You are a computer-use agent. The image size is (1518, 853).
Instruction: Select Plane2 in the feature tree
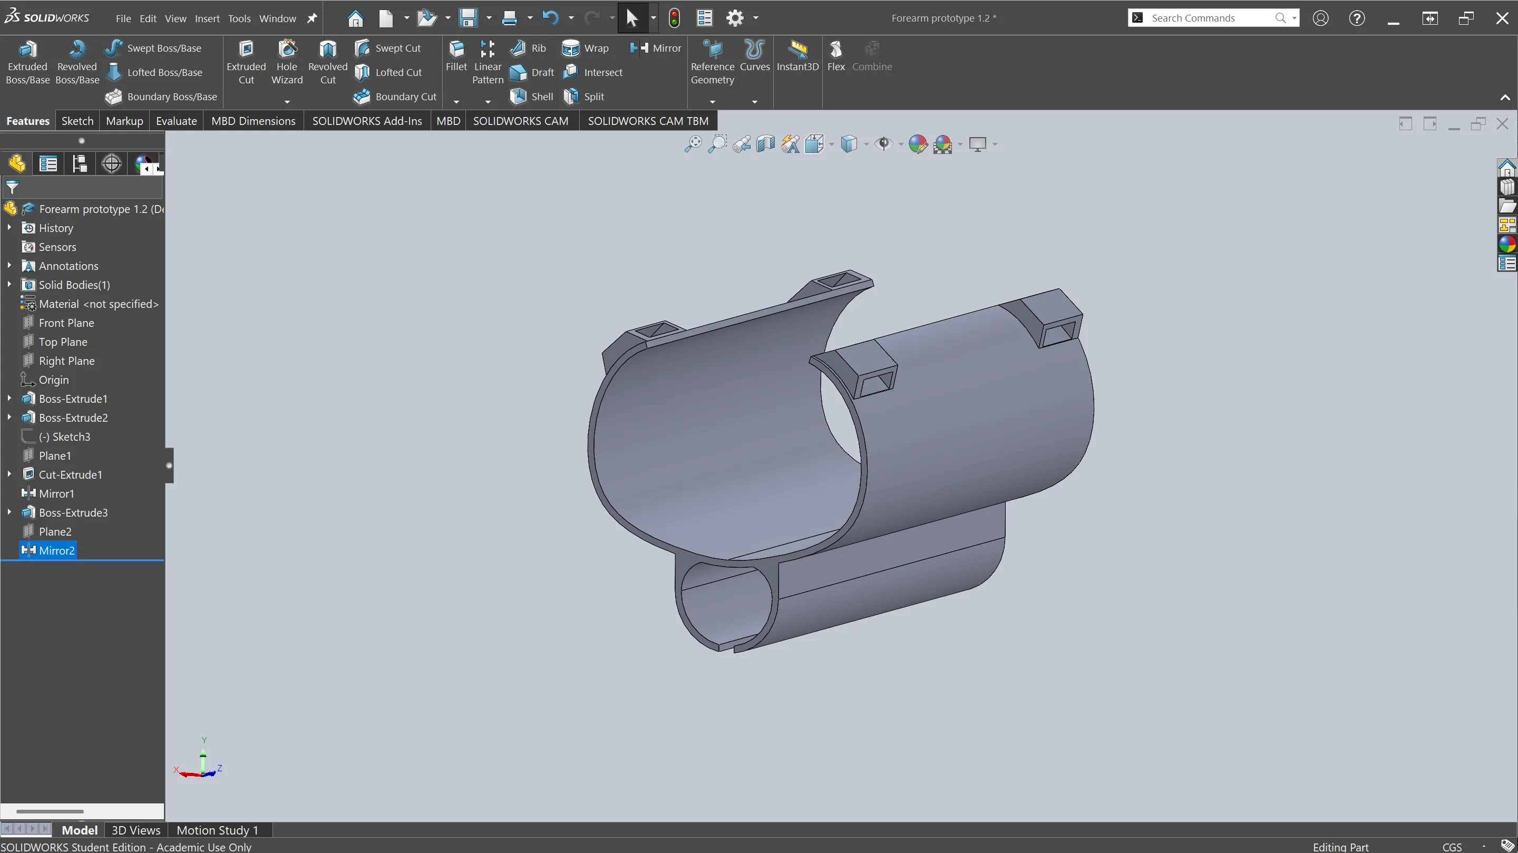[55, 531]
